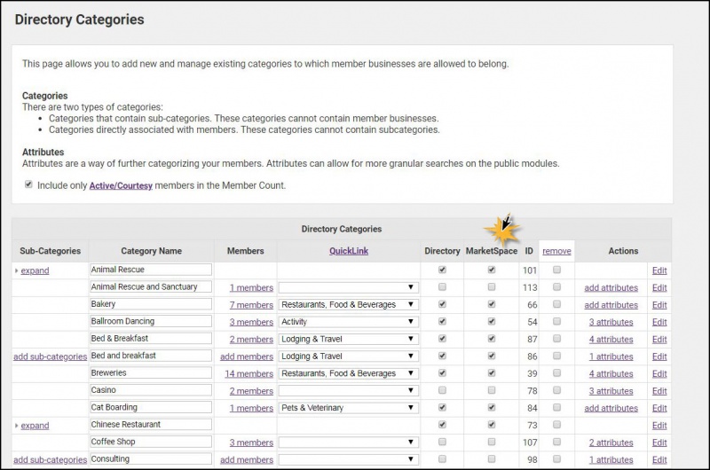Click the remove column header link
Screen dimensions: 710x470
coord(556,251)
